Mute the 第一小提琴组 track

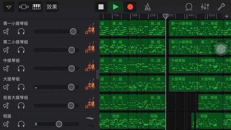pos(6,31)
